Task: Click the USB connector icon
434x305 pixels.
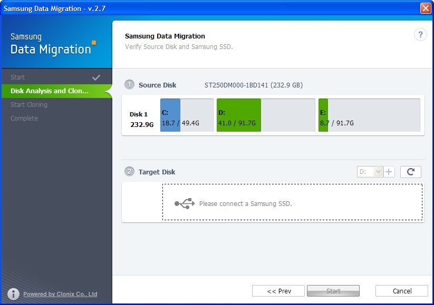Action: [x=185, y=203]
